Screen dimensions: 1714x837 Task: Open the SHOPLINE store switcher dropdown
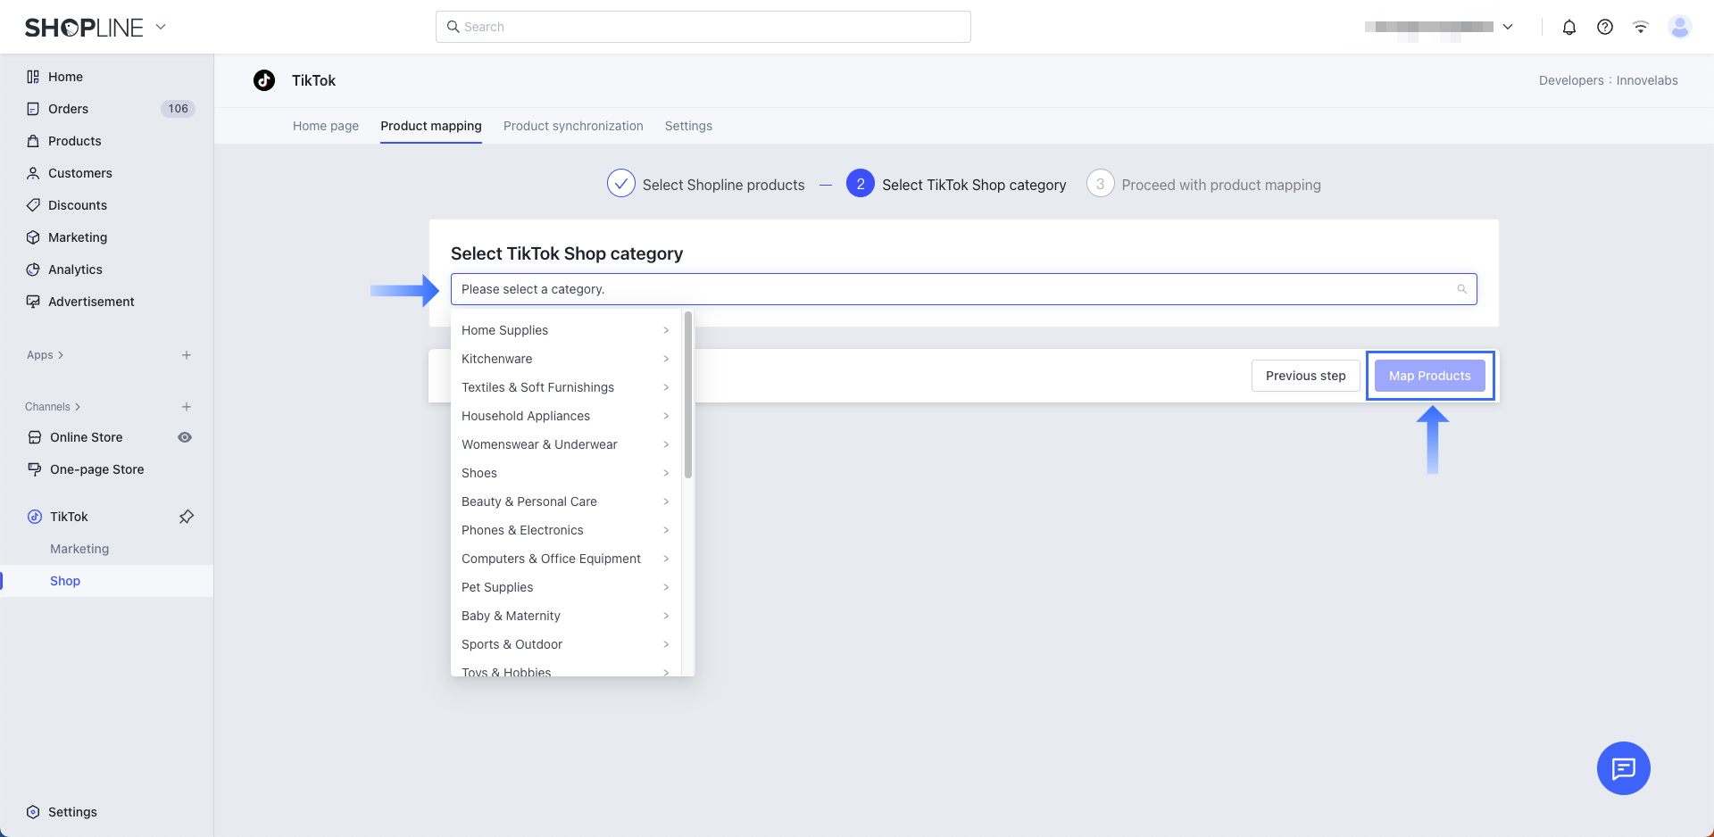click(x=161, y=27)
